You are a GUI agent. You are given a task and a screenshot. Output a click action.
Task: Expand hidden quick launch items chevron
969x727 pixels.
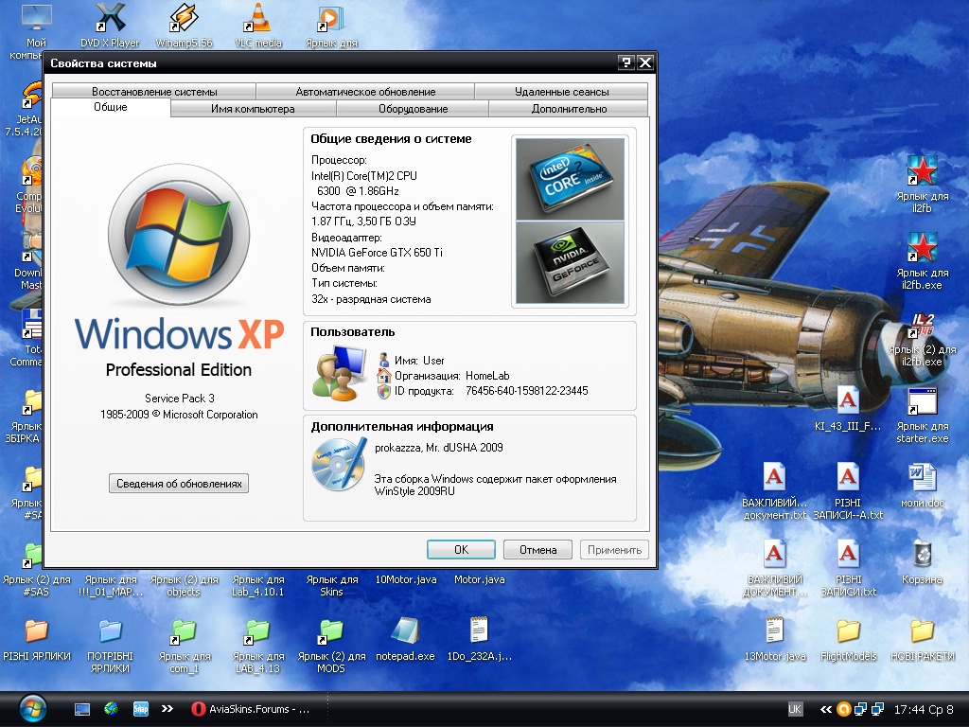click(x=167, y=709)
